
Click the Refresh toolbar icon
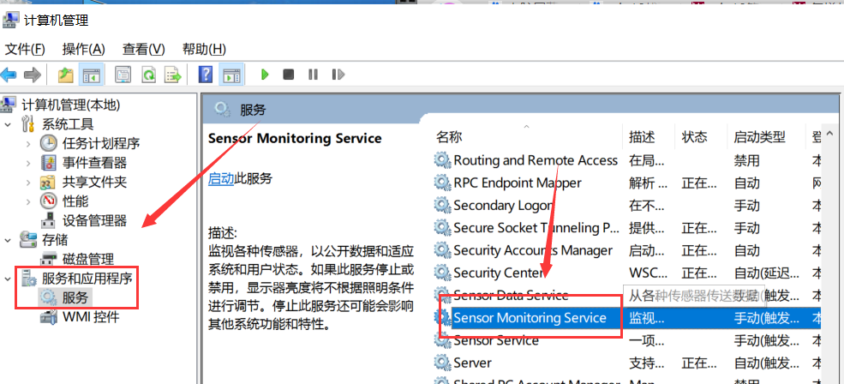148,75
